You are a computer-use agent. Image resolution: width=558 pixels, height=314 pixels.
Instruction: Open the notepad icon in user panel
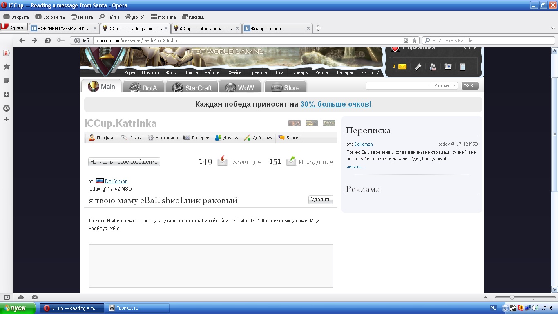[462, 67]
